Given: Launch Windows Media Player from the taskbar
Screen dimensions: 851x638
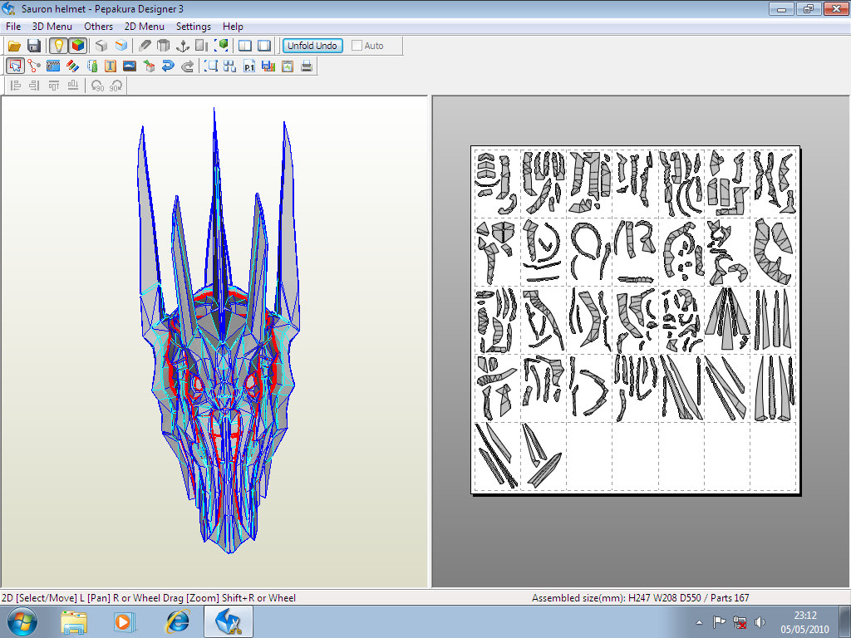Looking at the screenshot, I should pos(123,622).
